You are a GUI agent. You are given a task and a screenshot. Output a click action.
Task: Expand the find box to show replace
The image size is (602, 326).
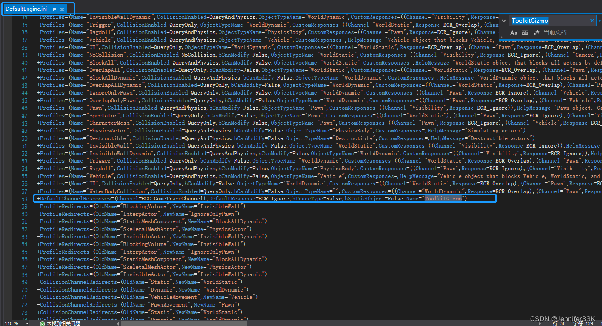[x=504, y=21]
